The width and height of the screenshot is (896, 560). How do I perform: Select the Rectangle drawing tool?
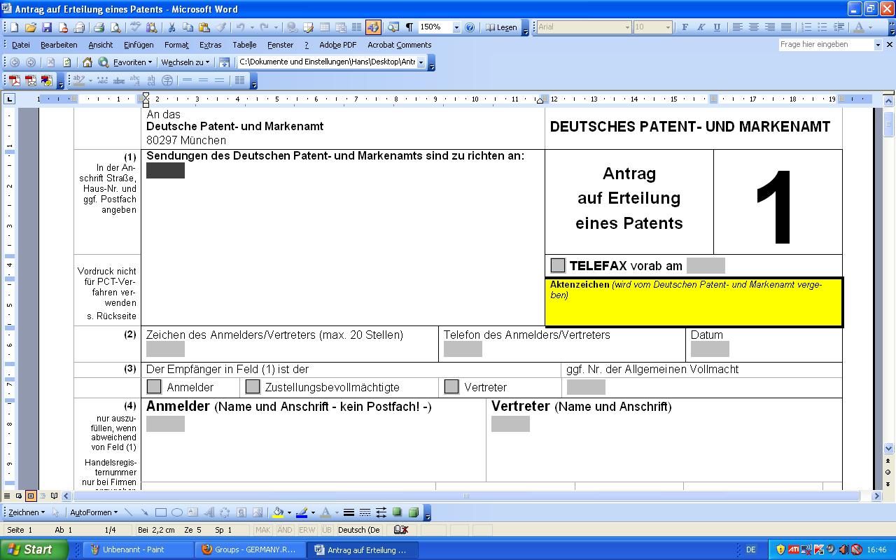point(161,512)
